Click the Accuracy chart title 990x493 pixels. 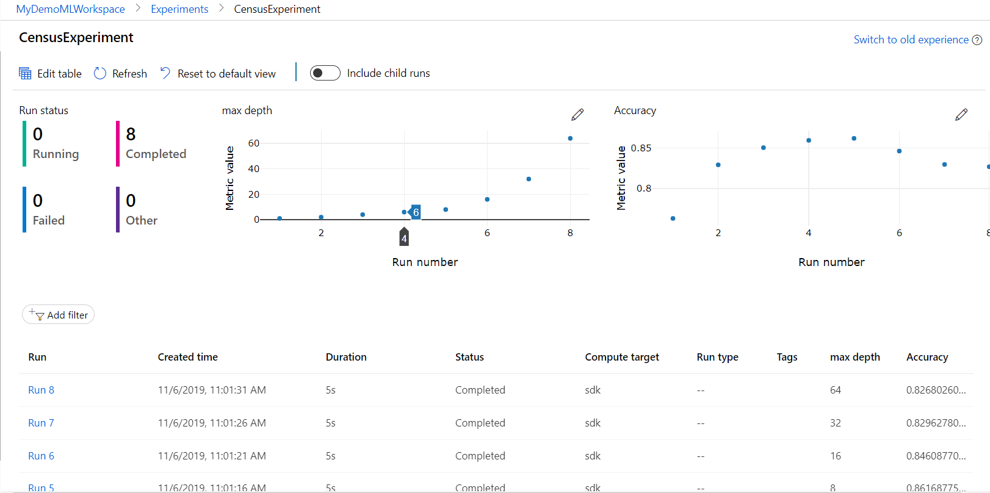coord(635,110)
